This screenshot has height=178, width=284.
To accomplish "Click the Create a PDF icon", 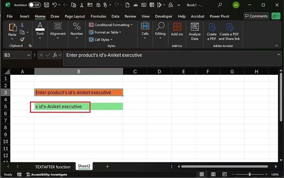I will [212, 31].
